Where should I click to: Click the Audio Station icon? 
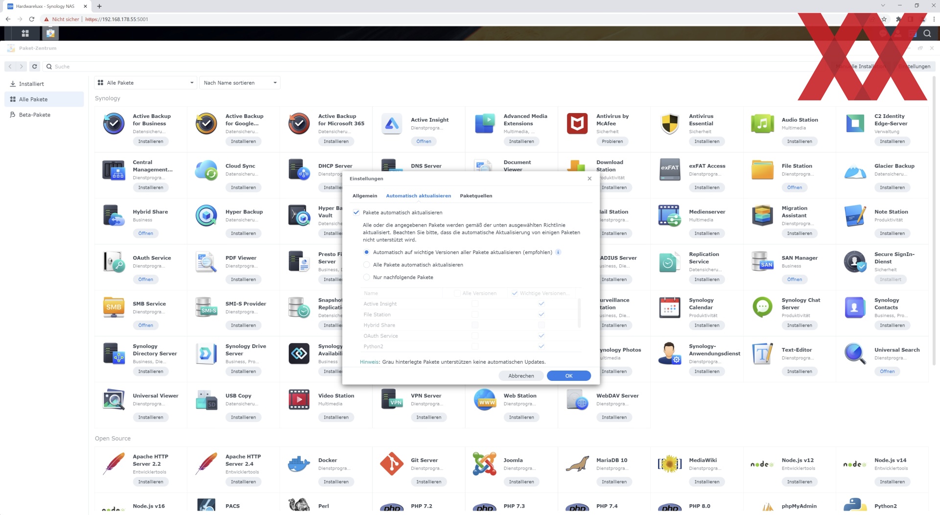762,123
